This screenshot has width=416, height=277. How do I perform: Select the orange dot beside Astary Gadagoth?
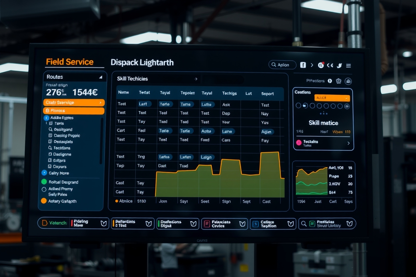(x=44, y=201)
